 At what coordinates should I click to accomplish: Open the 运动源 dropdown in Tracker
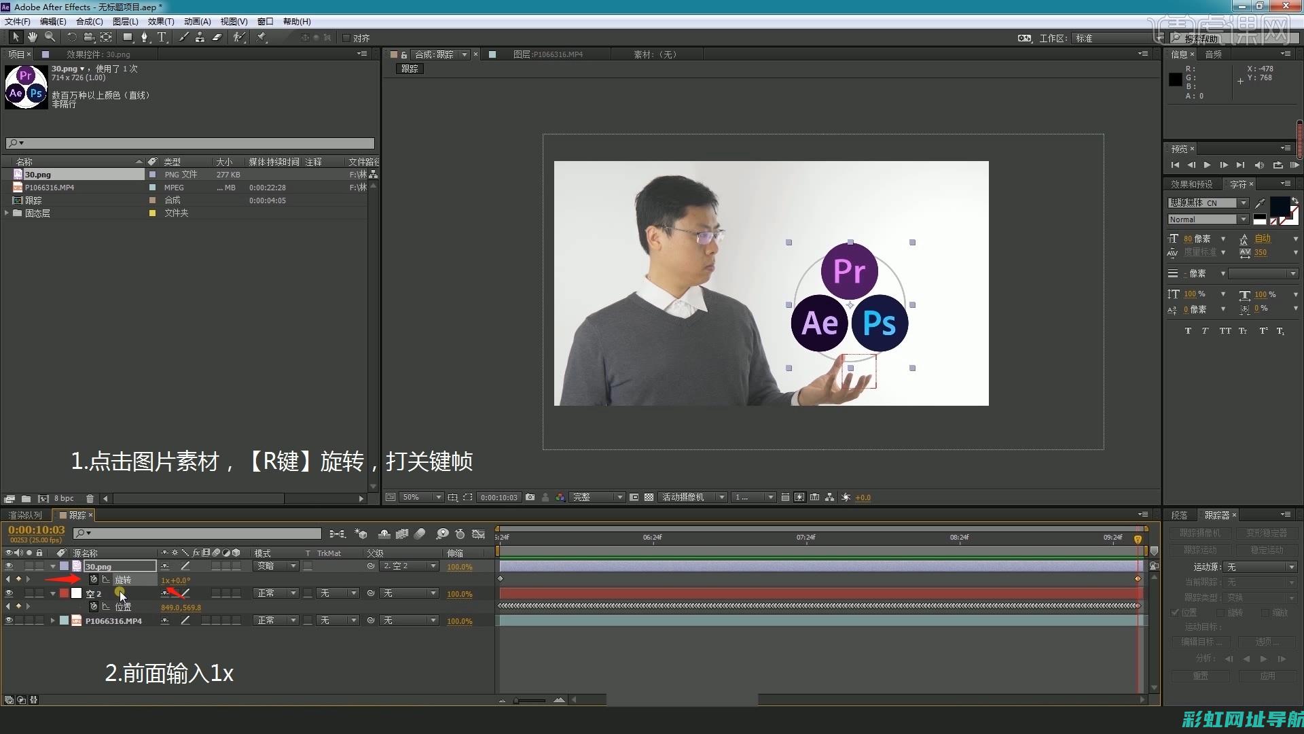tap(1261, 567)
